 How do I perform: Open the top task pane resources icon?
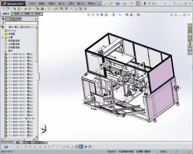pos(190,26)
